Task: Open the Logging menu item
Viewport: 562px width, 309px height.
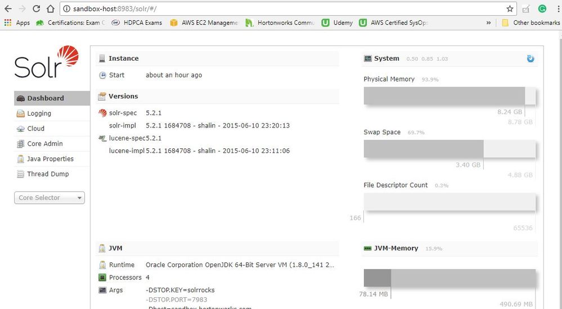Action: 52,113
